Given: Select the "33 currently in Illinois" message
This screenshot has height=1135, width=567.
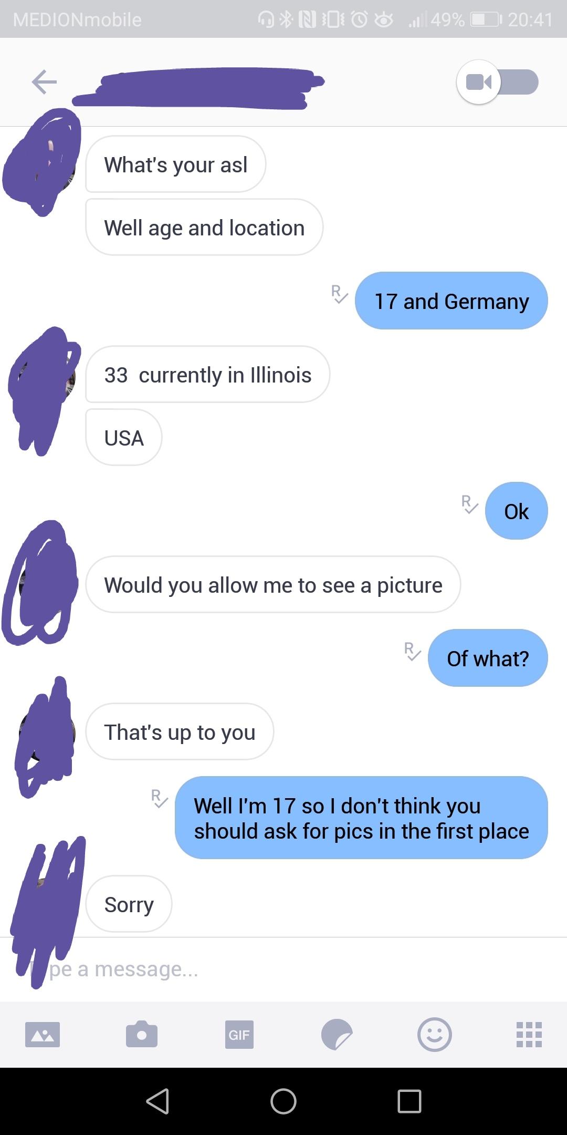Looking at the screenshot, I should 208,375.
